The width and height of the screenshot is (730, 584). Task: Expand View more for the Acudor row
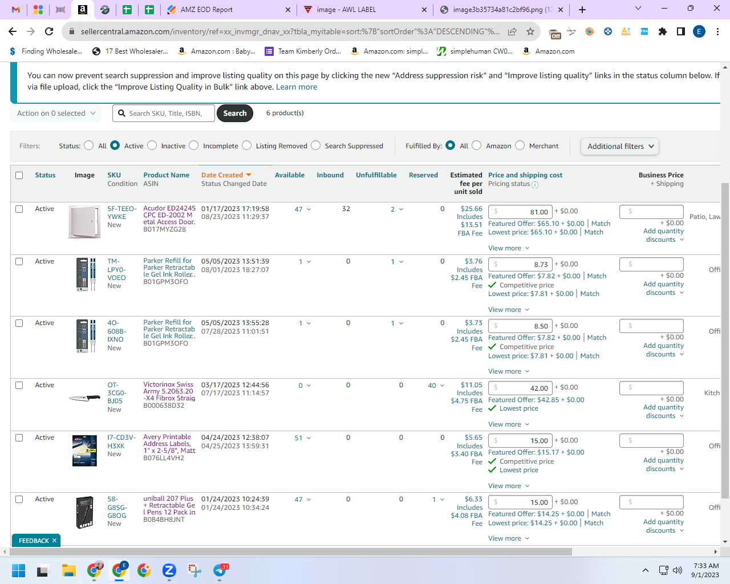509,248
